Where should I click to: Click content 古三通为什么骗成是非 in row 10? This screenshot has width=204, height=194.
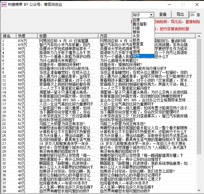click(x=146, y=77)
